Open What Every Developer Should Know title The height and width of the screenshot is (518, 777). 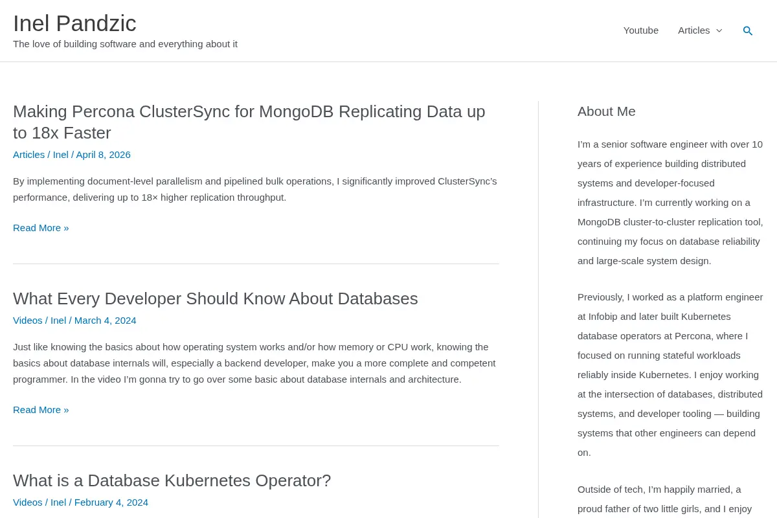(216, 298)
